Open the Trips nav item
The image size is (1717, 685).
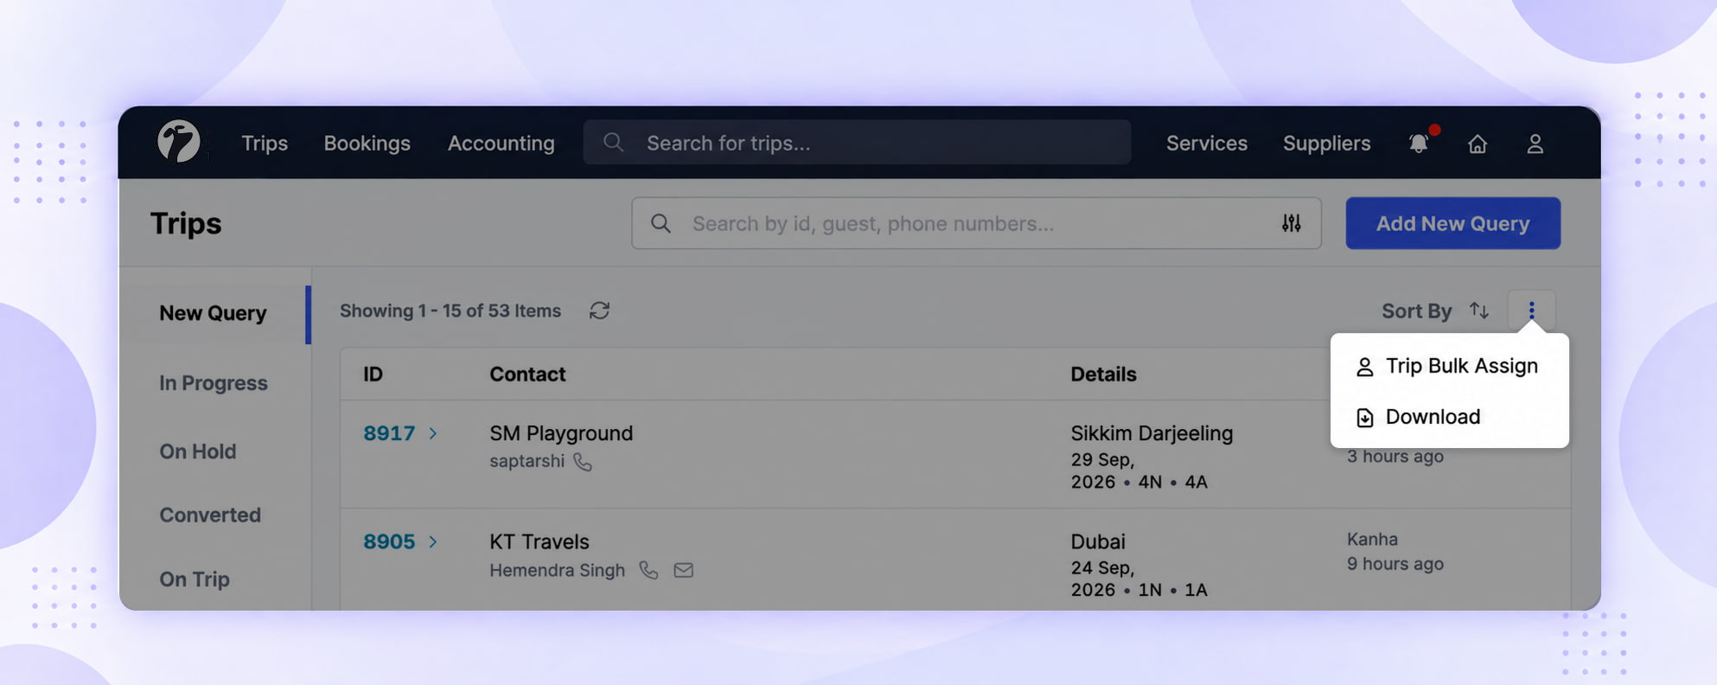tap(265, 143)
